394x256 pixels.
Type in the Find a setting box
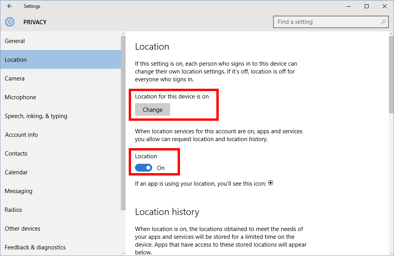(x=327, y=22)
